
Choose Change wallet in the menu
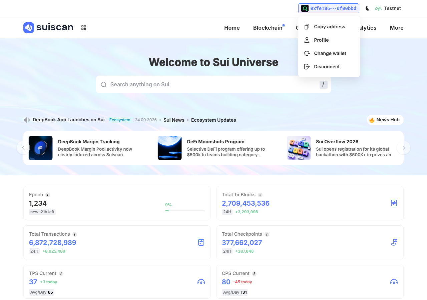(x=329, y=53)
